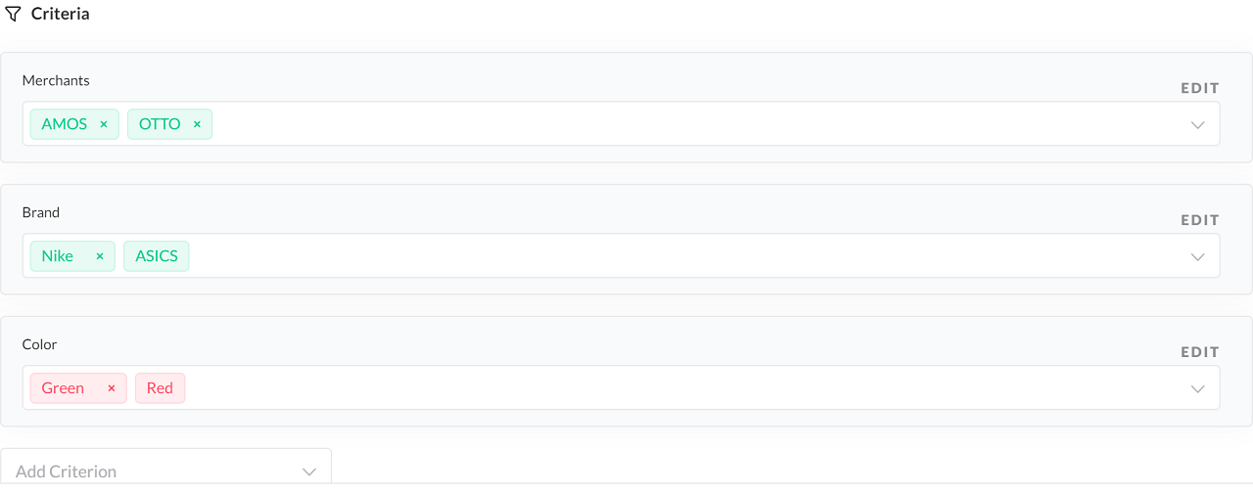
Task: Click the OTTO merchant tag label
Action: point(160,124)
